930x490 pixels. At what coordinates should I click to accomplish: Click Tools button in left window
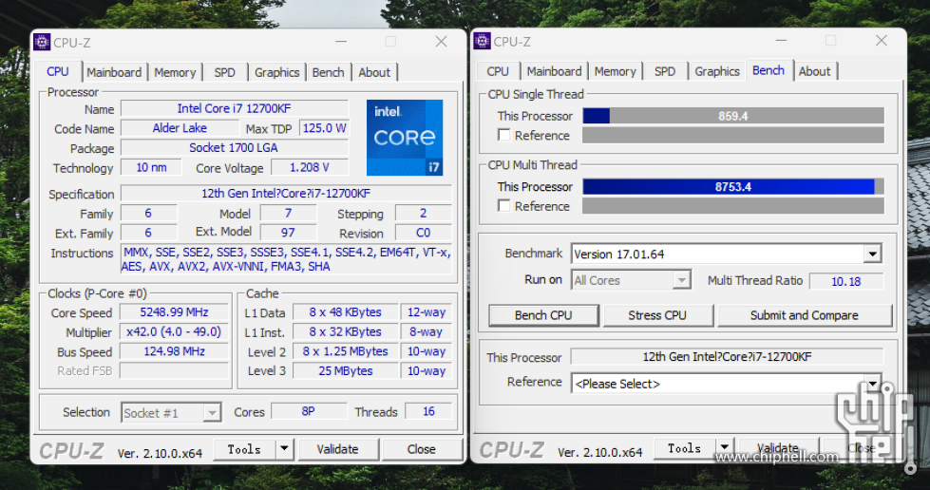[244, 449]
